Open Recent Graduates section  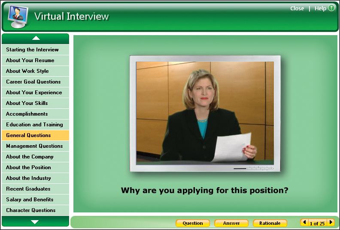(35, 189)
